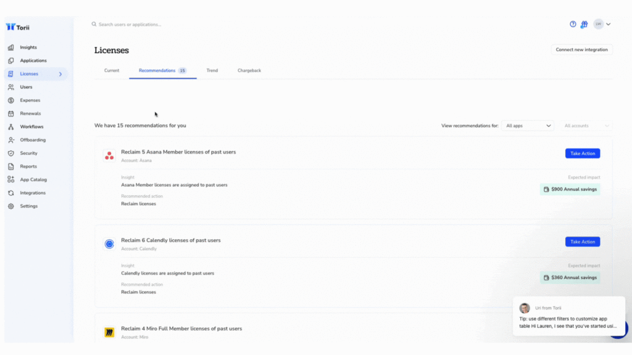Open the help question mark icon
632x355 pixels.
pos(573,24)
